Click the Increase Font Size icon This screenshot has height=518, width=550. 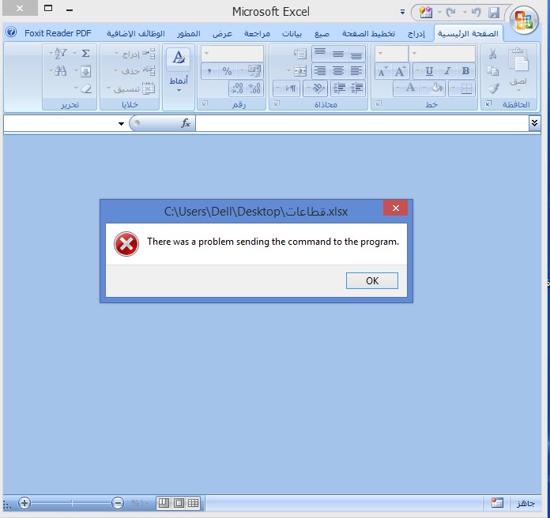400,71
